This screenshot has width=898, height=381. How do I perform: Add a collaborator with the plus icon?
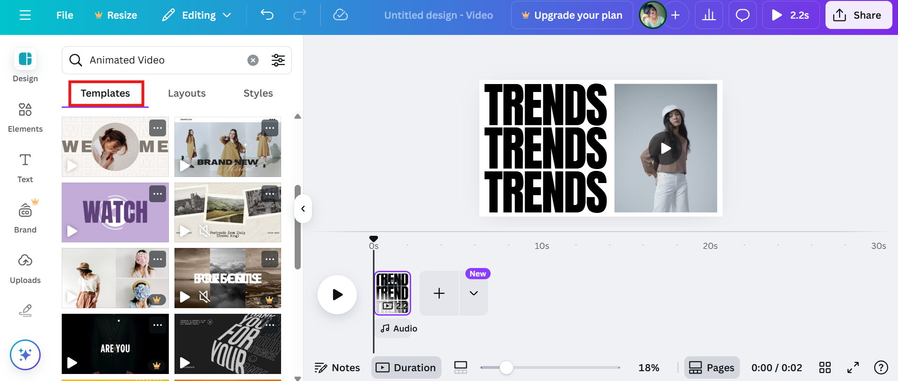[675, 15]
